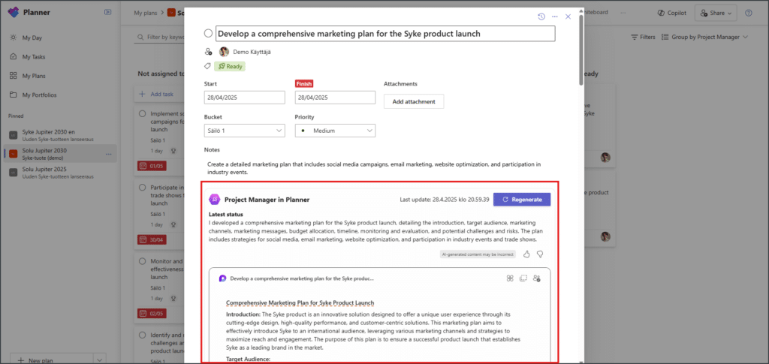Screen dimensions: 769x364
Task: Click Demo Käyttäjä avatar
Action: [x=224, y=52]
